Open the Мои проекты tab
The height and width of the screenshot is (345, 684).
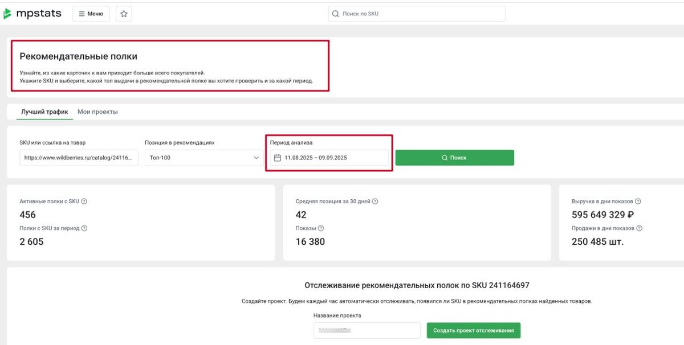coord(97,112)
